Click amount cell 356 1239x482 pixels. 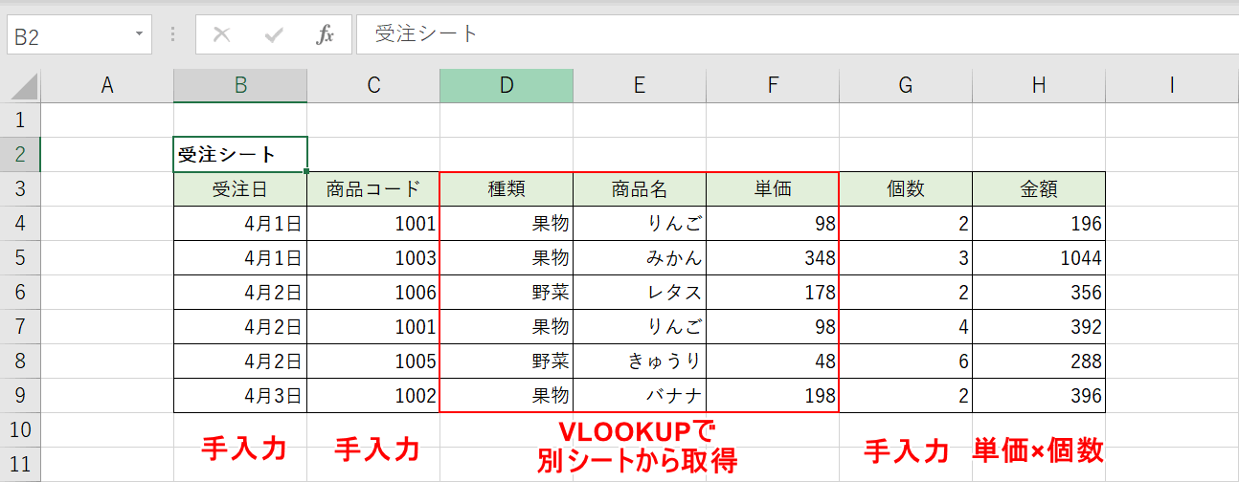pos(1039,293)
